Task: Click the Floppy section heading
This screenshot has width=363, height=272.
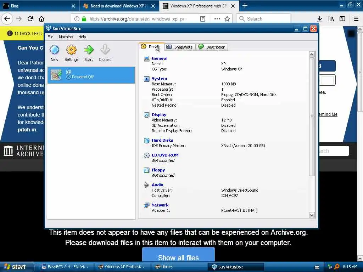Action: 158,170
